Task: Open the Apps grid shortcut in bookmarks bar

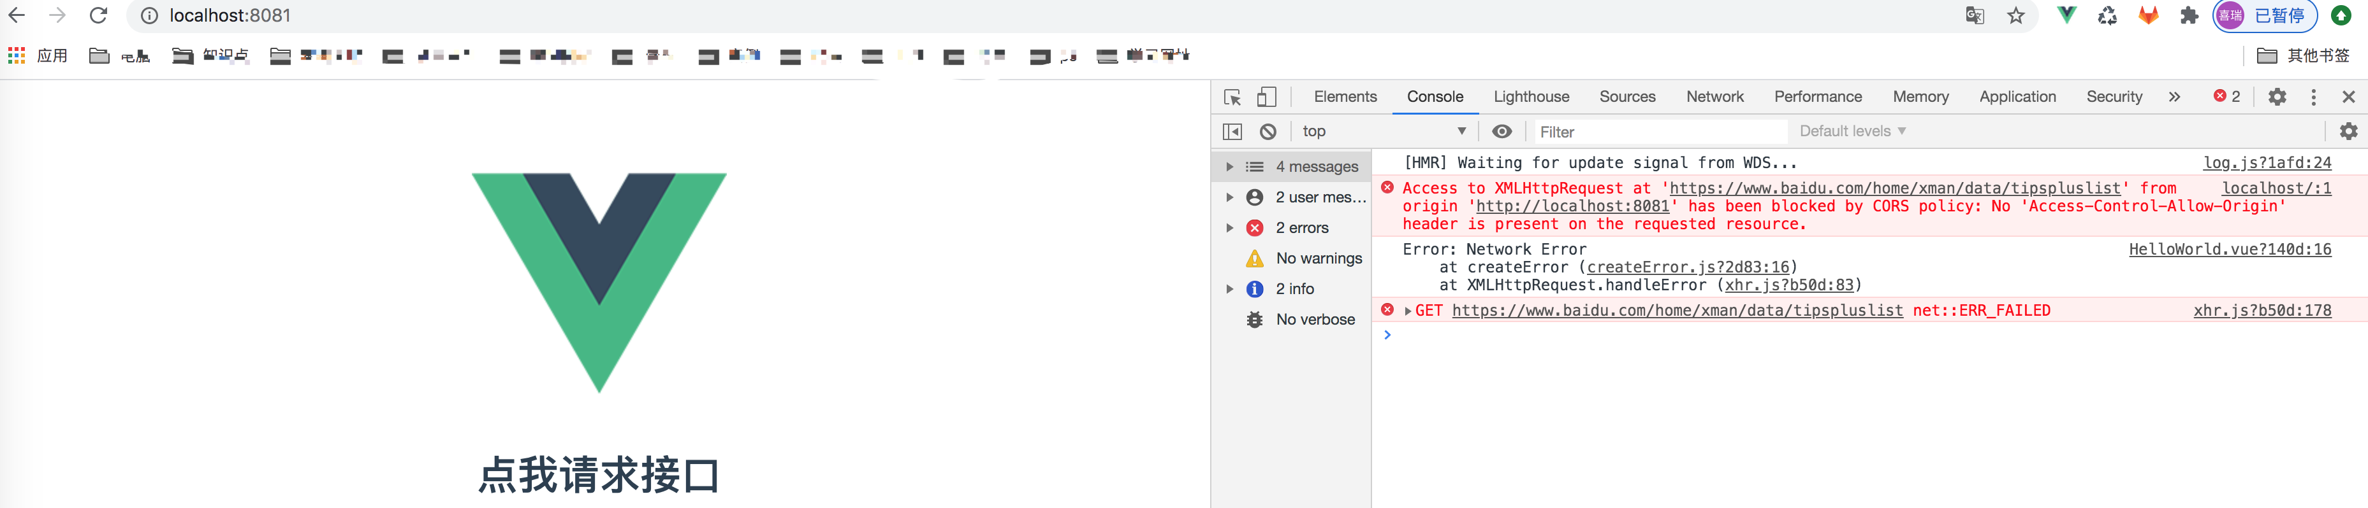Action: click(38, 56)
